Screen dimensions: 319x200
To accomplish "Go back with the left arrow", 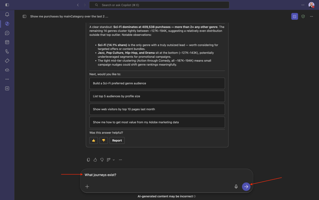I will [78, 5].
